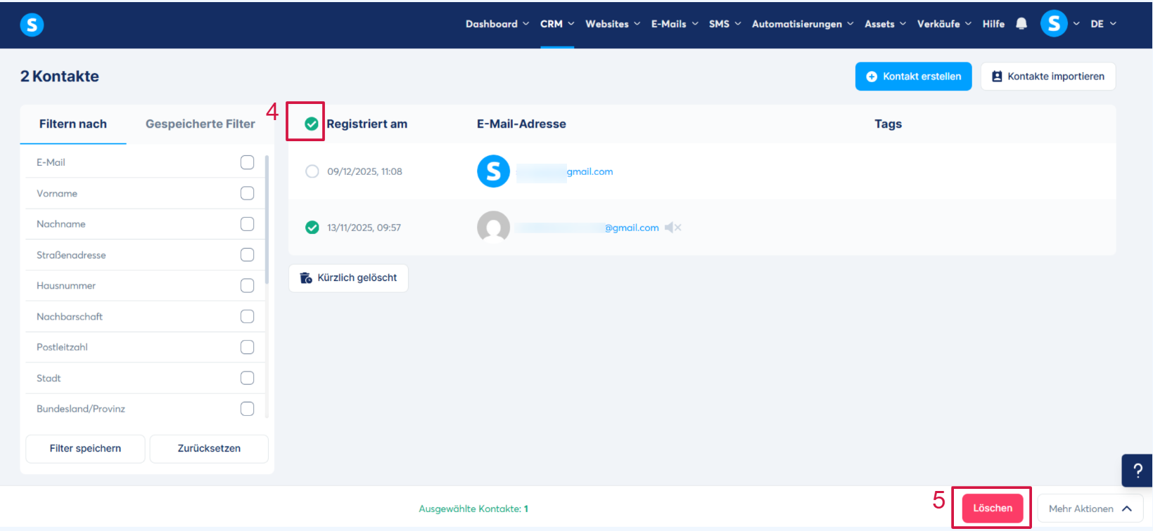Screen dimensions: 1153x531
Task: Expand the SMS menu
Action: click(725, 24)
